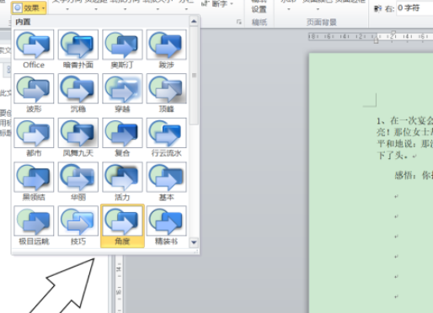Screen dimensions: 433x313
Task: Click the 稿纸设置 button
Action: 259,6
